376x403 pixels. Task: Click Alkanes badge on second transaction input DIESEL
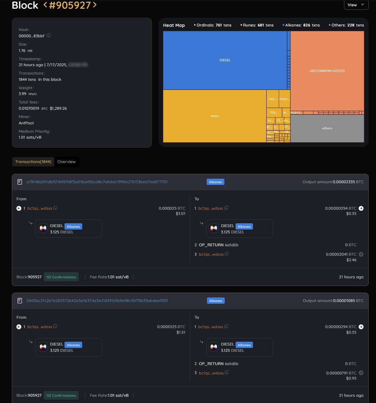(x=73, y=345)
